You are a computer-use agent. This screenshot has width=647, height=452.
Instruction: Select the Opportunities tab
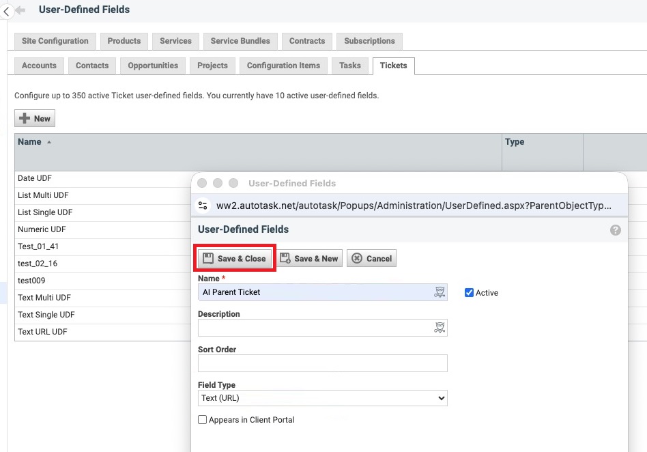(x=153, y=66)
